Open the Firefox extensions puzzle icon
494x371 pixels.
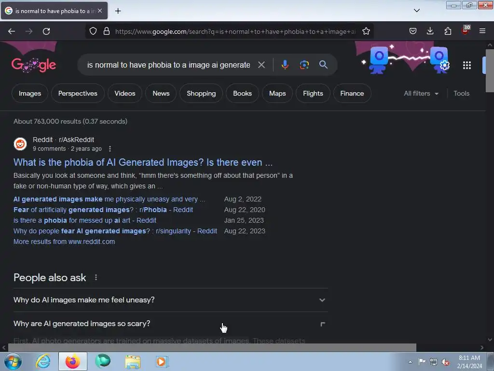448,31
